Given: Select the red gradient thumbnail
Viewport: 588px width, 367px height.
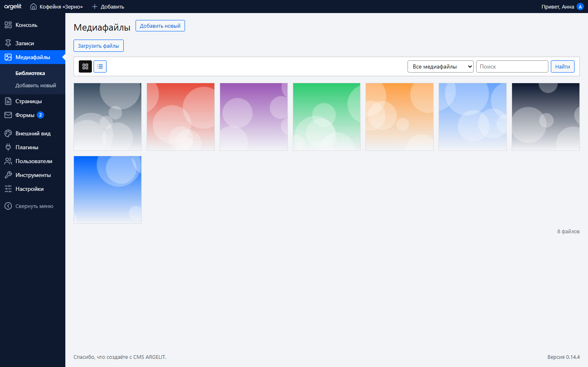Looking at the screenshot, I should tap(180, 117).
